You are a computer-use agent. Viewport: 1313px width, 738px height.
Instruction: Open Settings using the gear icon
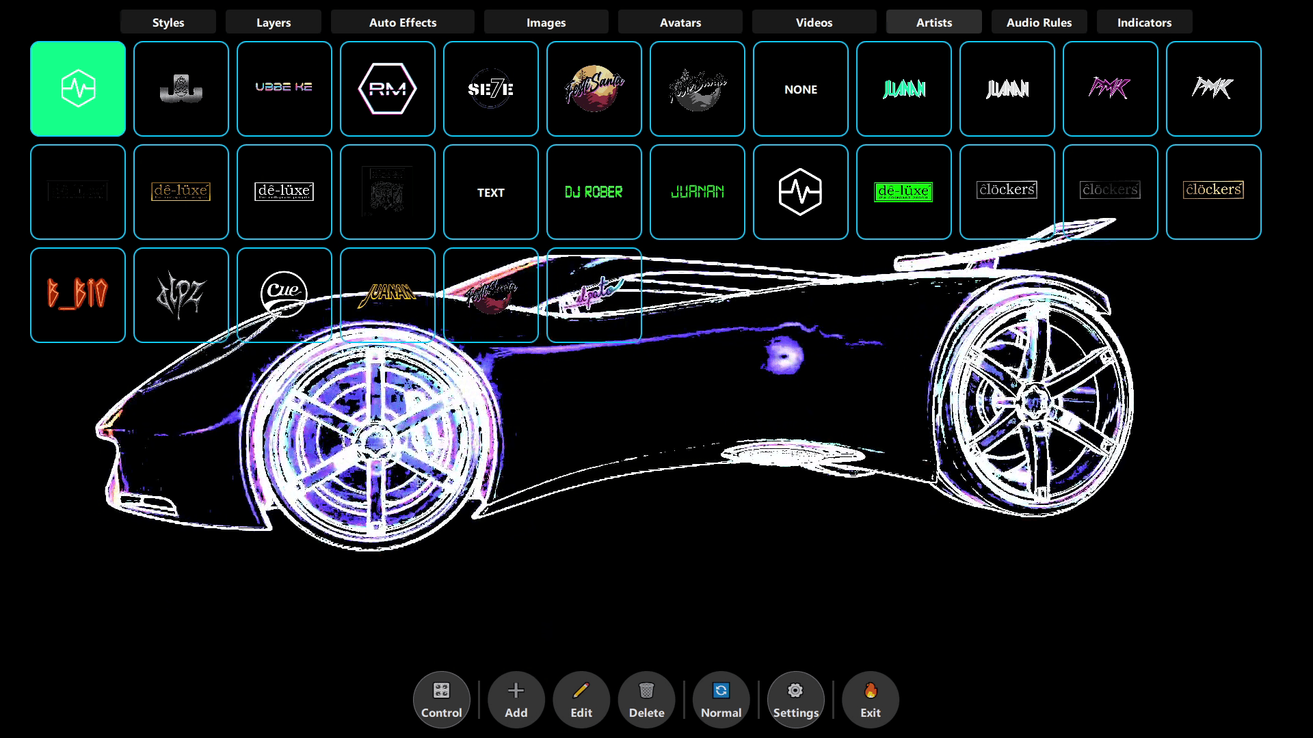795,698
